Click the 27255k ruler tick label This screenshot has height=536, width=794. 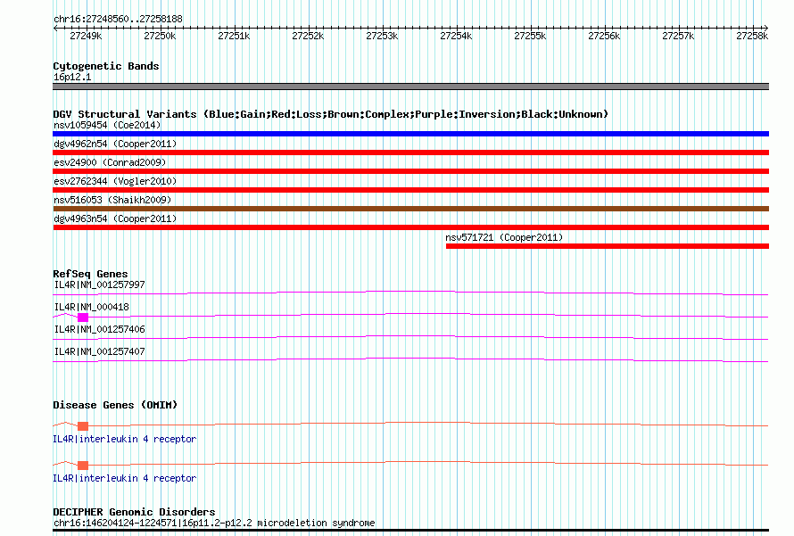coord(530,36)
